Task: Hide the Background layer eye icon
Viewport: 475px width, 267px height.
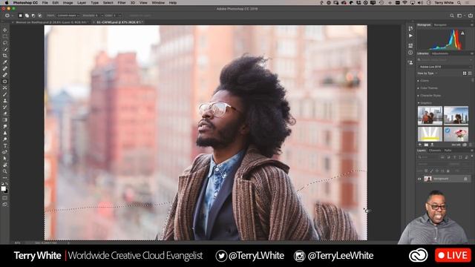Action: tap(419, 179)
